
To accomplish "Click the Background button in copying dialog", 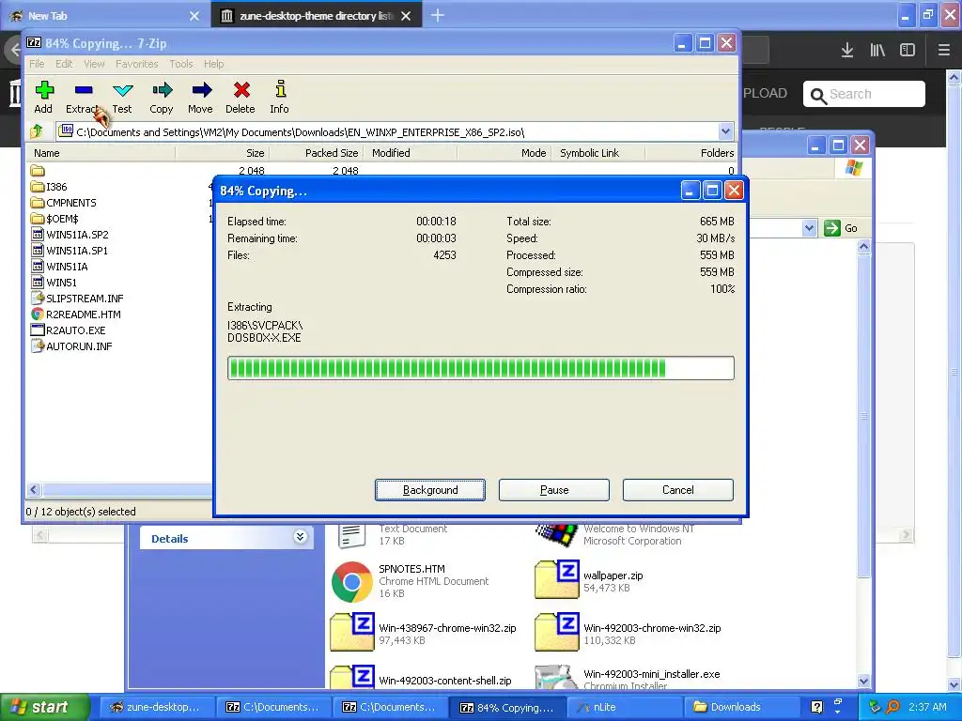I will [x=430, y=490].
